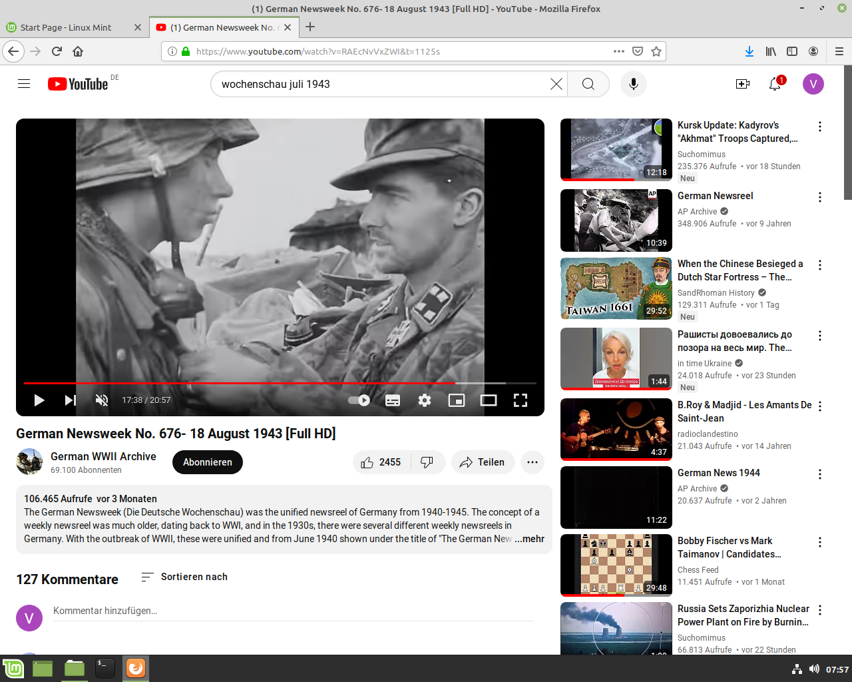Image resolution: width=852 pixels, height=682 pixels.
Task: Bookmark this page with star
Action: [656, 51]
